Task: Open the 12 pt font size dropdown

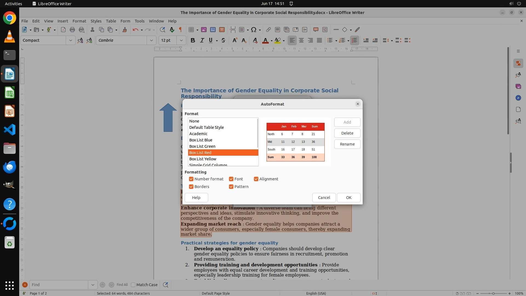Action: [181, 40]
